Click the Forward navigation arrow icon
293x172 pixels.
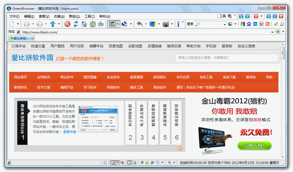click(x=40, y=24)
